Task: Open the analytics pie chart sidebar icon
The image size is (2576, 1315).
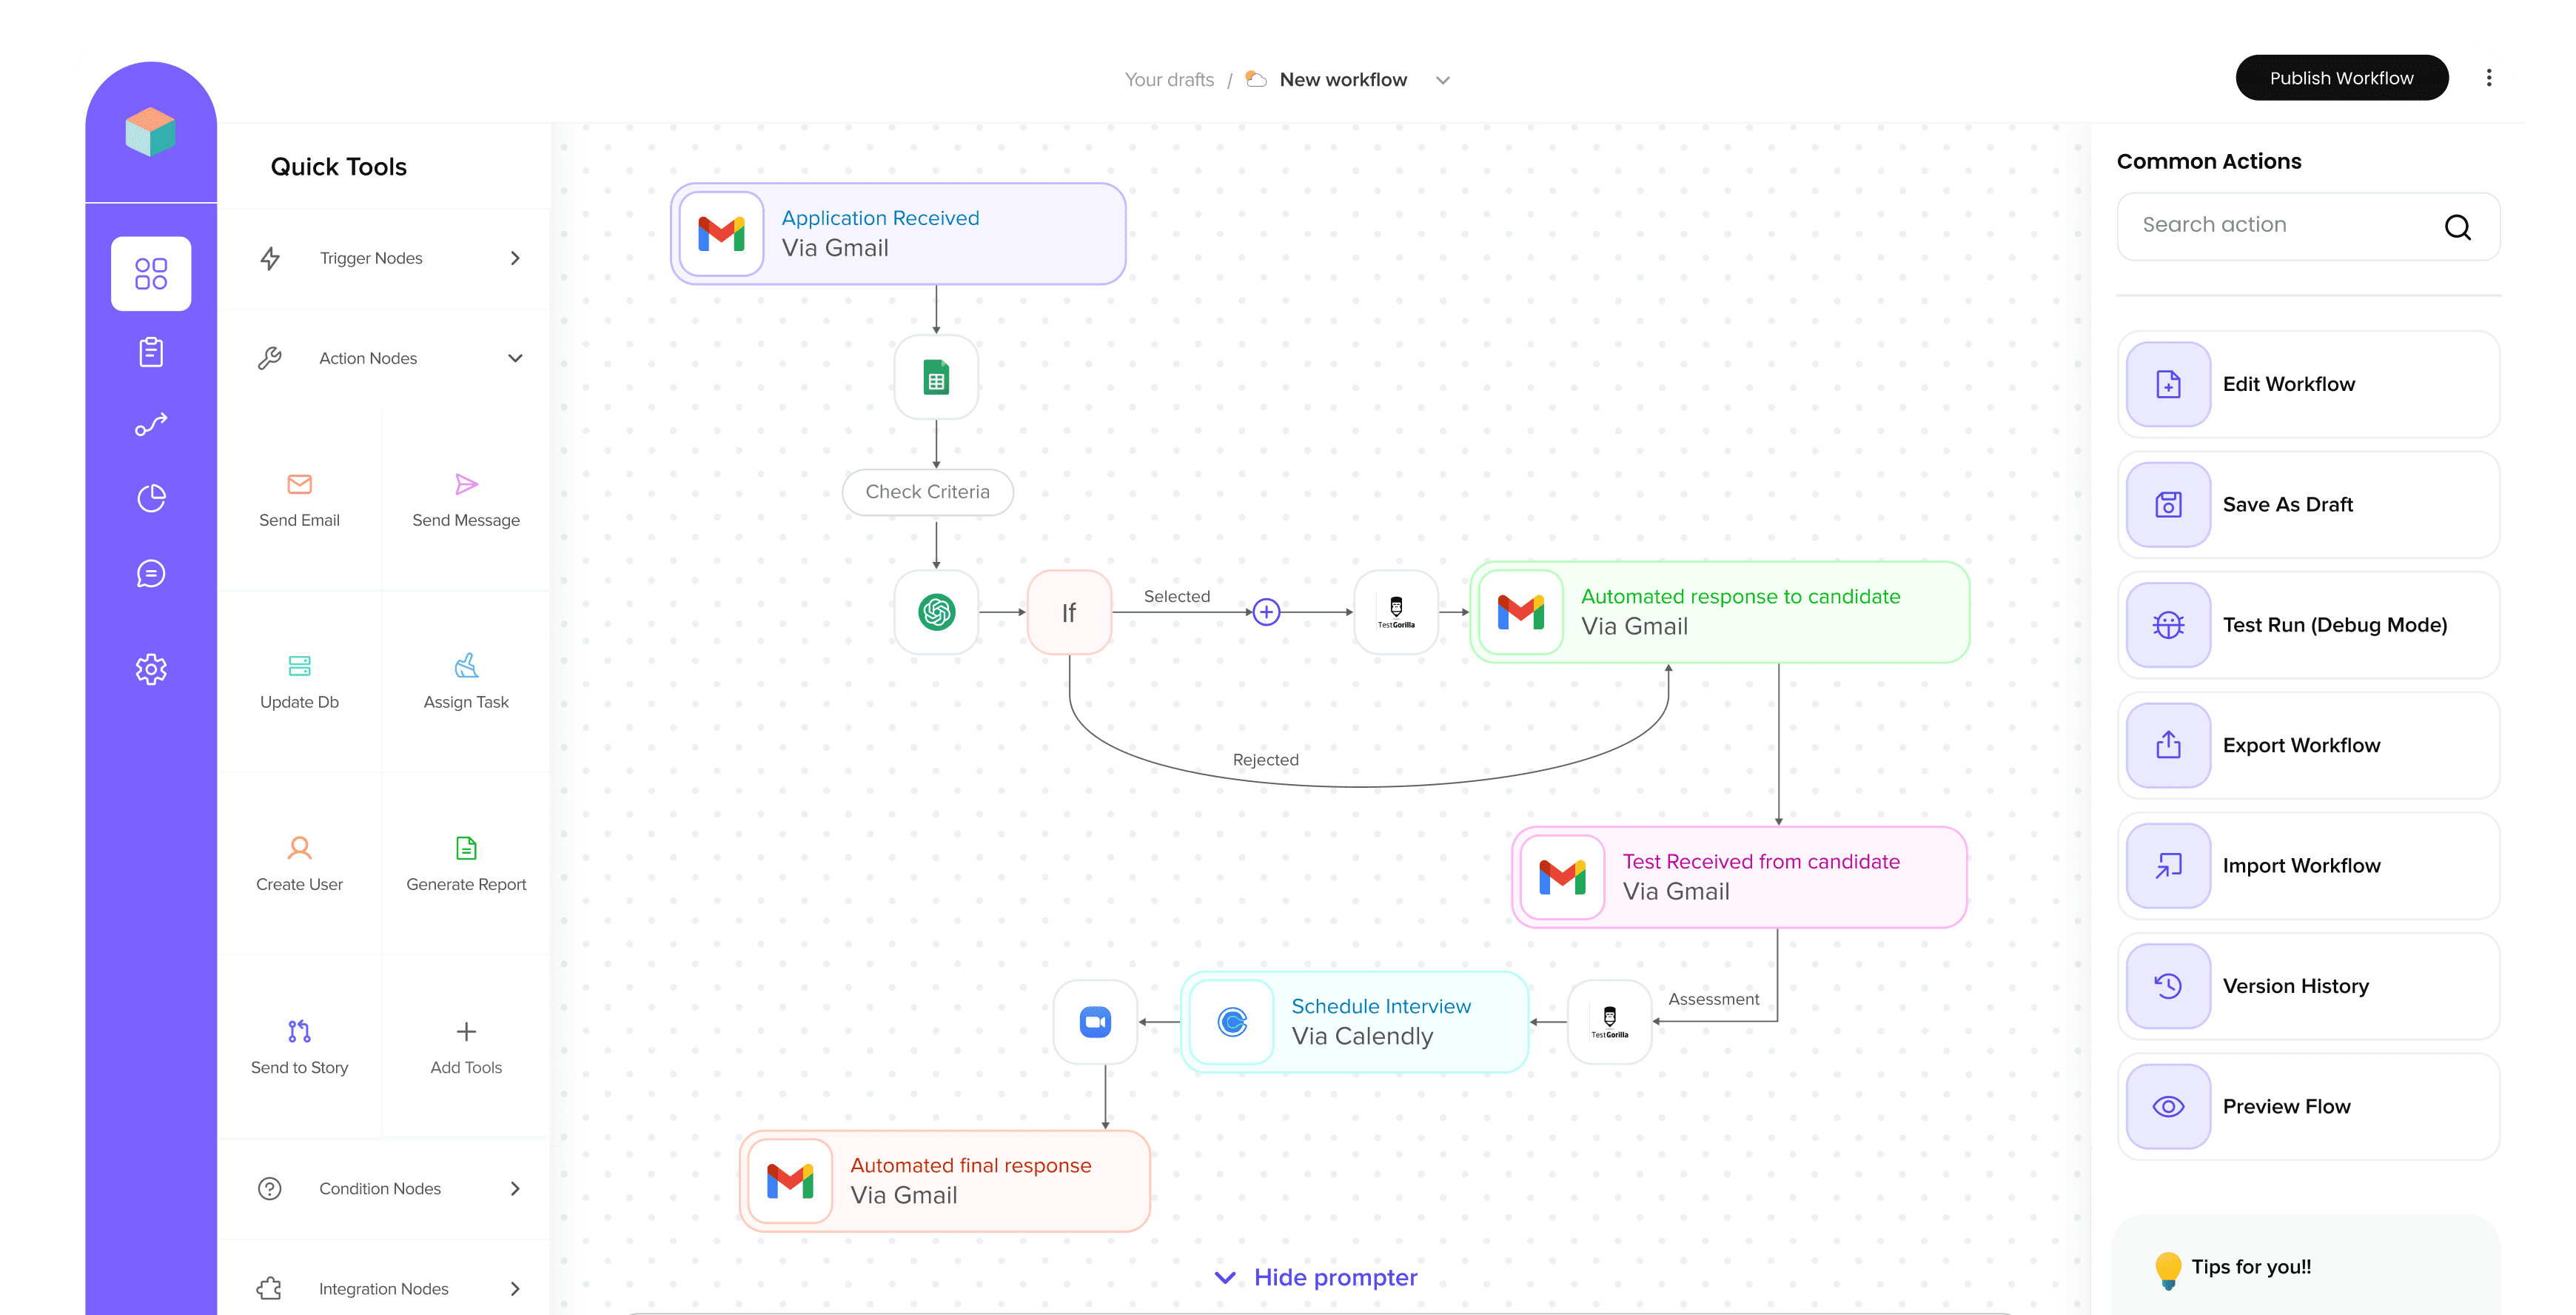Action: pos(151,497)
